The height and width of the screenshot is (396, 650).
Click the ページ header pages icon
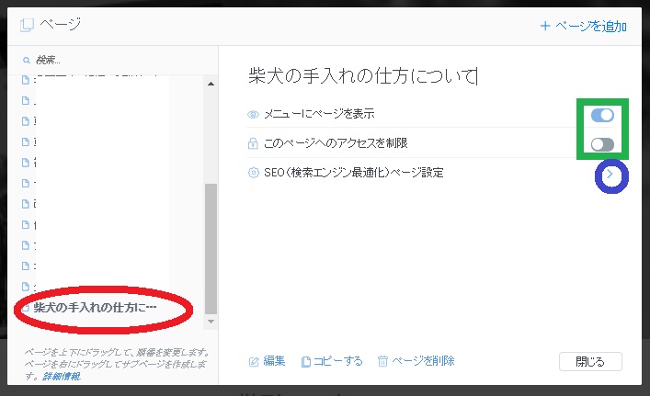tap(26, 25)
